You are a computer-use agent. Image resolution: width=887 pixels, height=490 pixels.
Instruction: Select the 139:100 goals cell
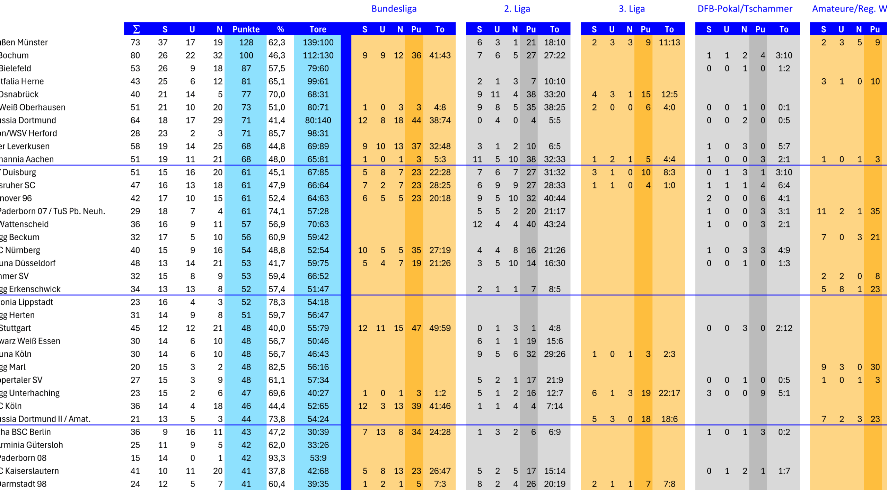click(318, 42)
